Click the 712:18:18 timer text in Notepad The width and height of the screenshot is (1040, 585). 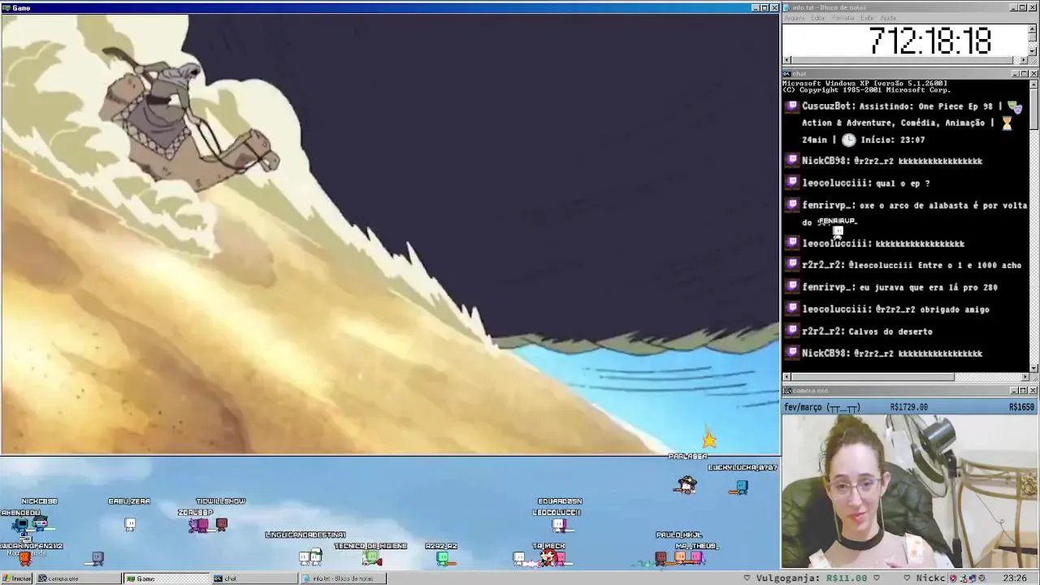930,41
